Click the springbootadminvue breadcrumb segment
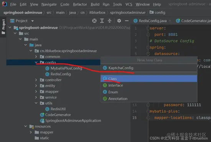The width and height of the screenshot is (211, 142). (128, 13)
